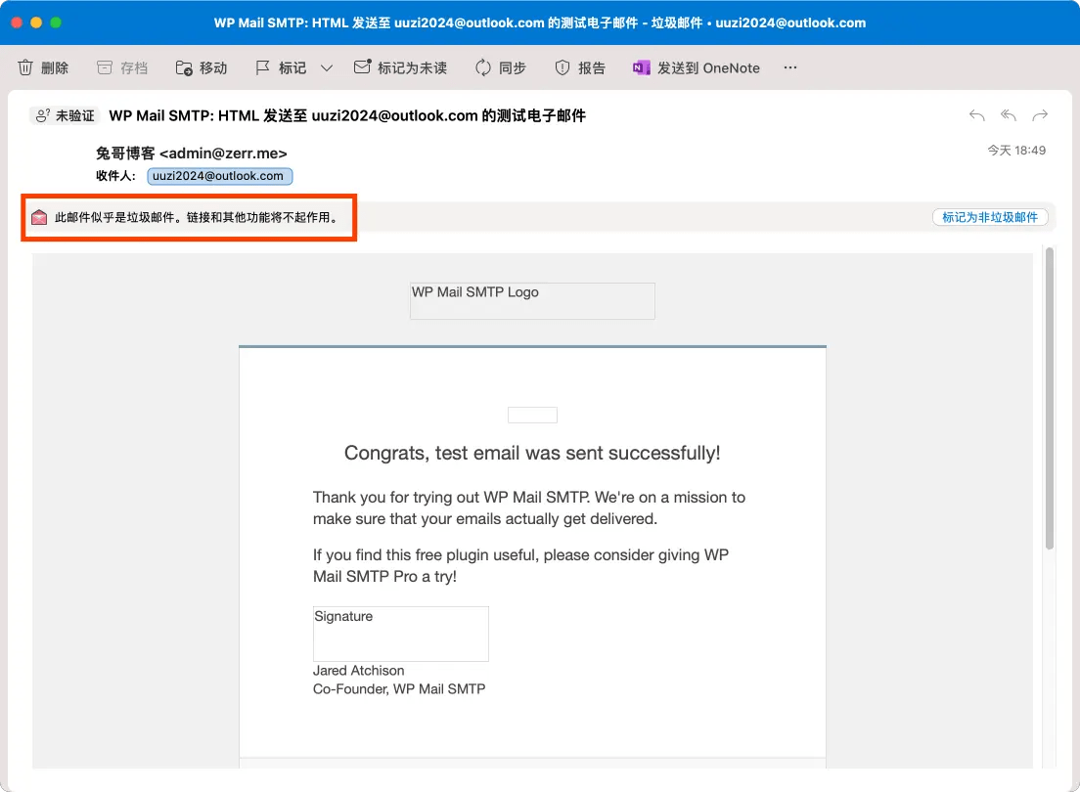Select recipient chip uuzi2024@outlook.com

click(x=220, y=176)
